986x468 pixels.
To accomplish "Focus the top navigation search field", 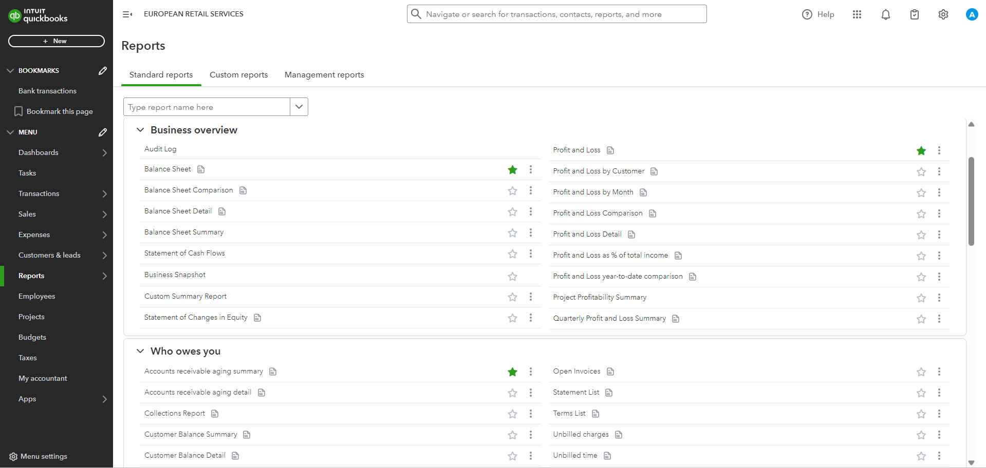I will click(557, 14).
